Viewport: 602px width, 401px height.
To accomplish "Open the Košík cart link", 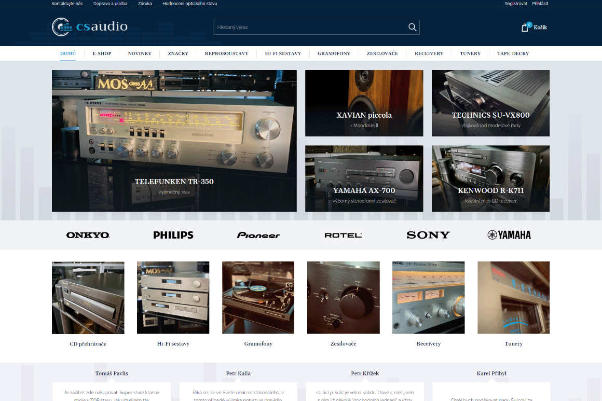I will [x=540, y=27].
